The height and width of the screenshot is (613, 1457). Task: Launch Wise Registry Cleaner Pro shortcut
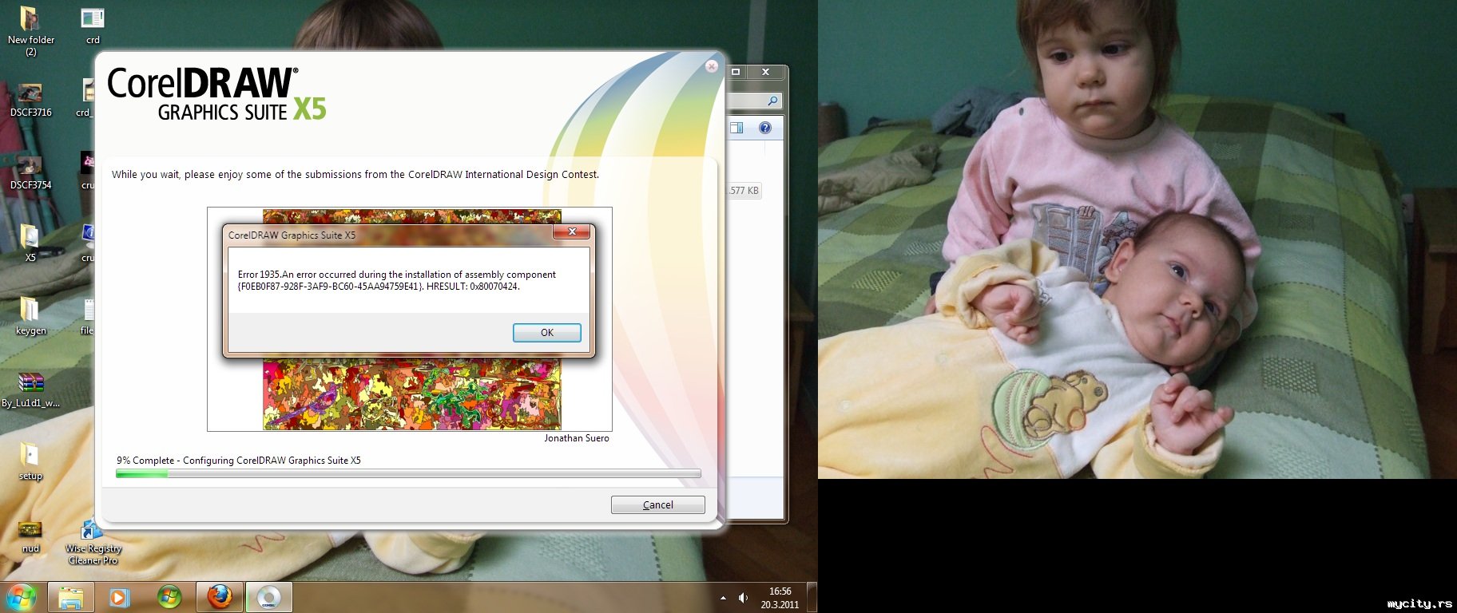click(x=93, y=542)
